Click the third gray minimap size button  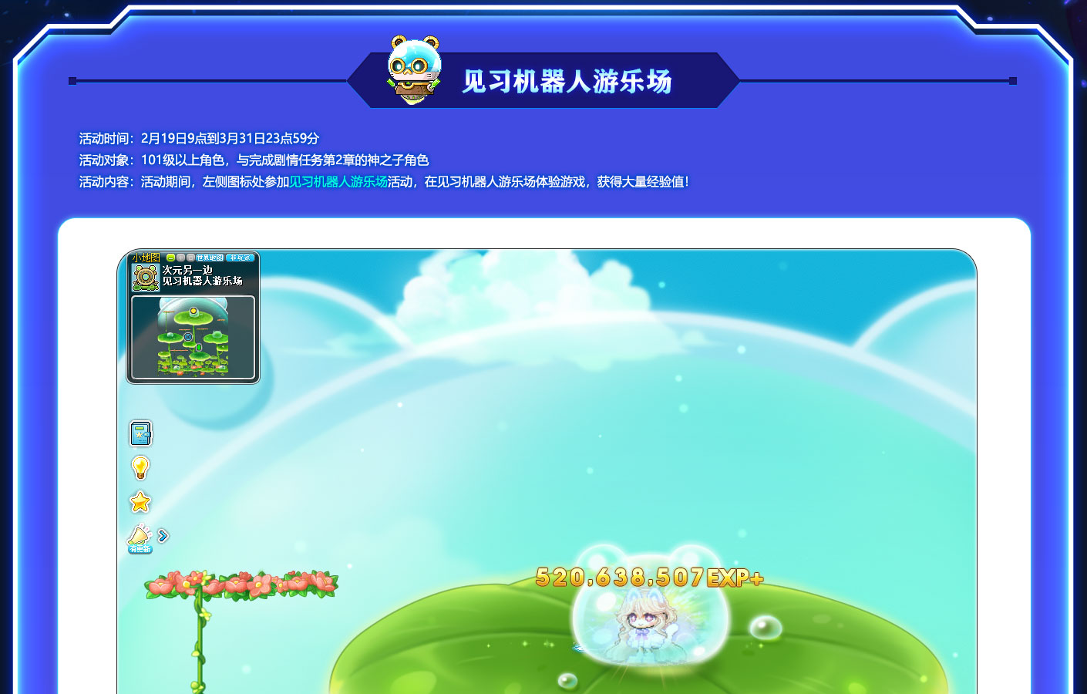(190, 258)
